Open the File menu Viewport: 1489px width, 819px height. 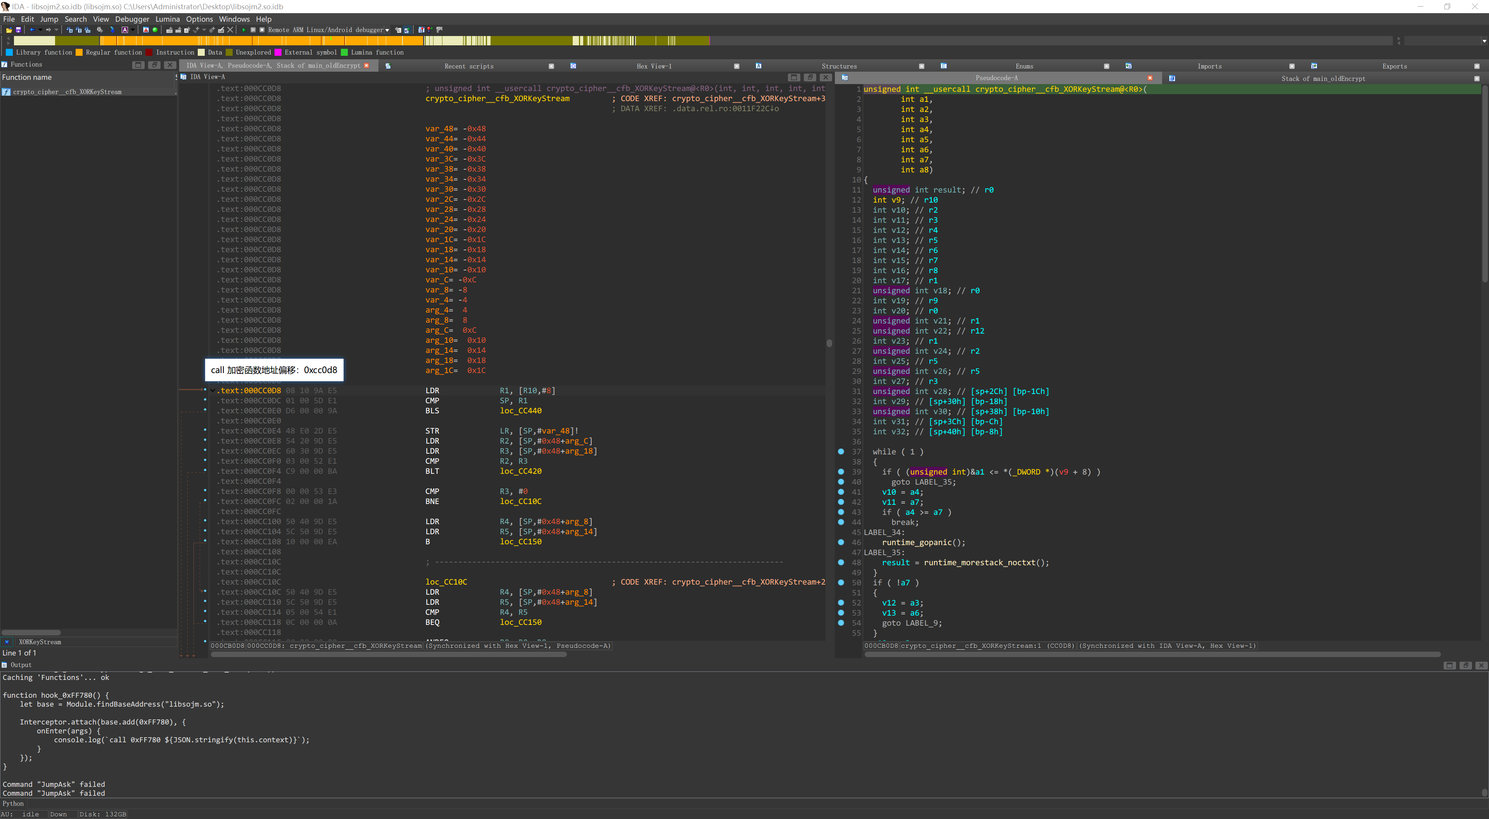point(9,19)
